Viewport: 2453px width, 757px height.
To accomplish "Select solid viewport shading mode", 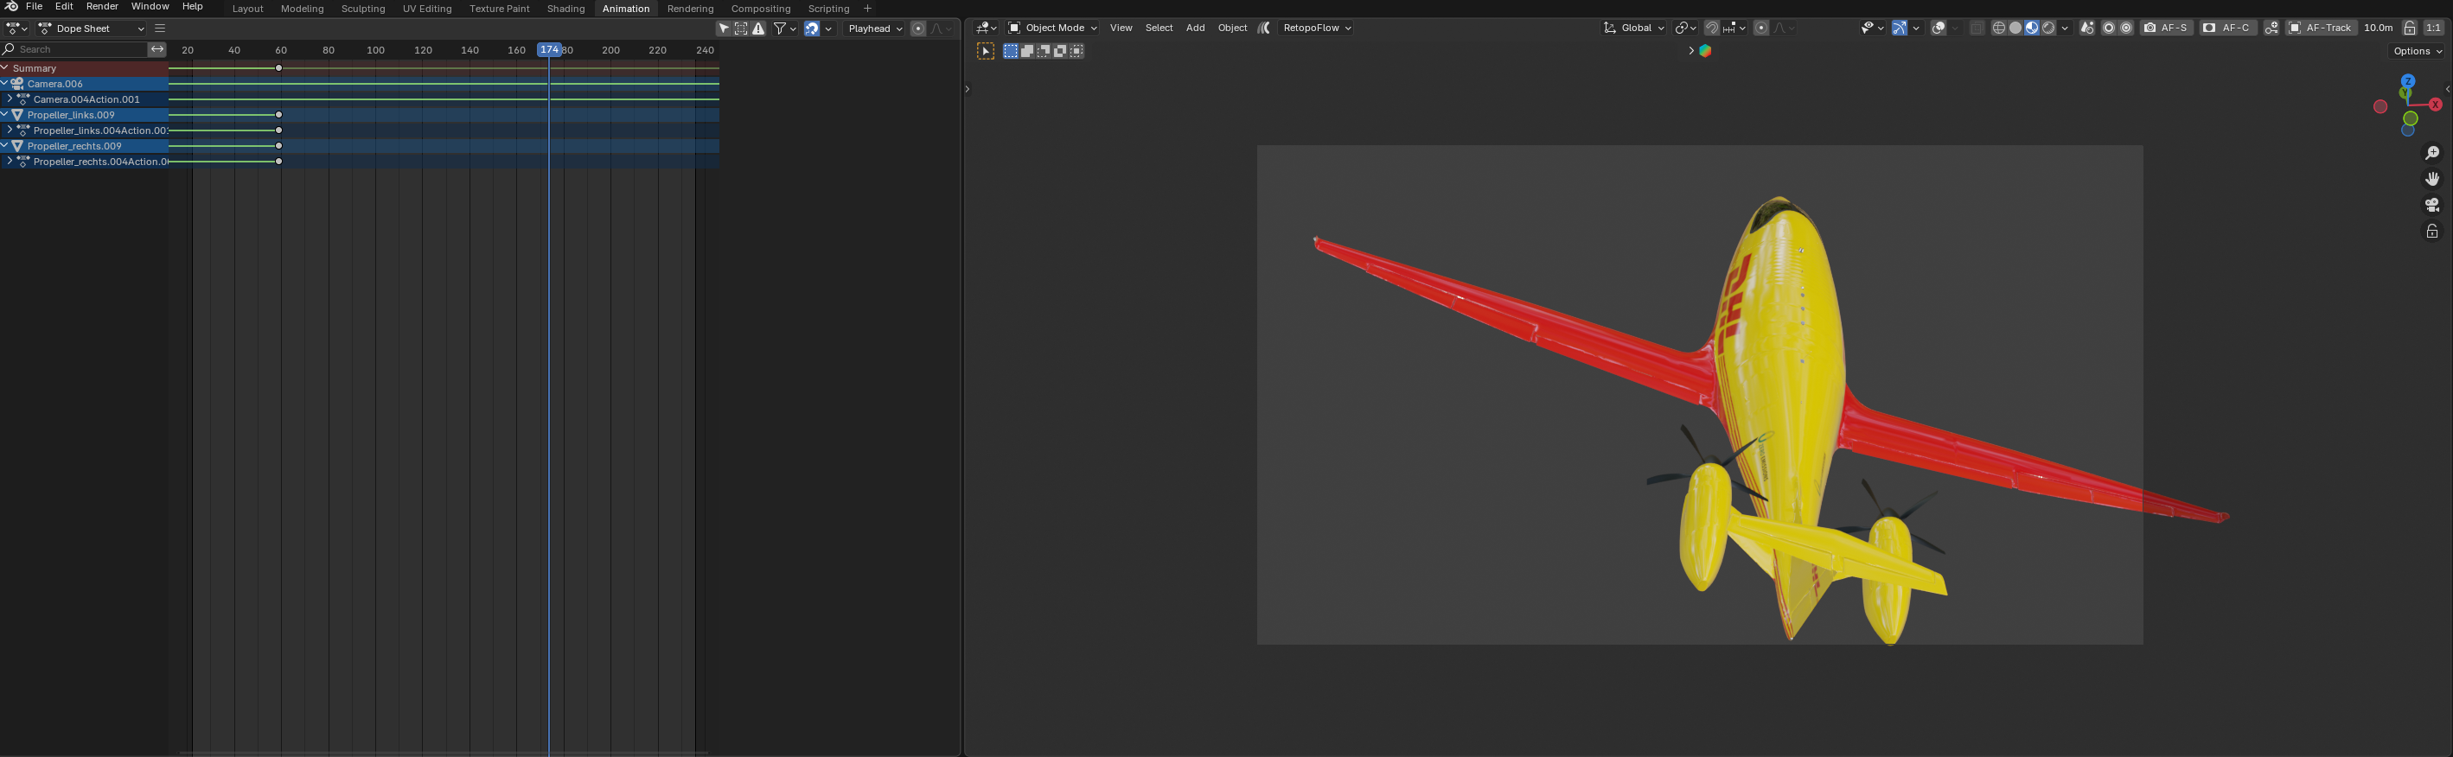I will [2015, 29].
